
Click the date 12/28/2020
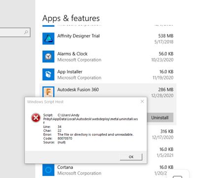pyautogui.click(x=163, y=95)
